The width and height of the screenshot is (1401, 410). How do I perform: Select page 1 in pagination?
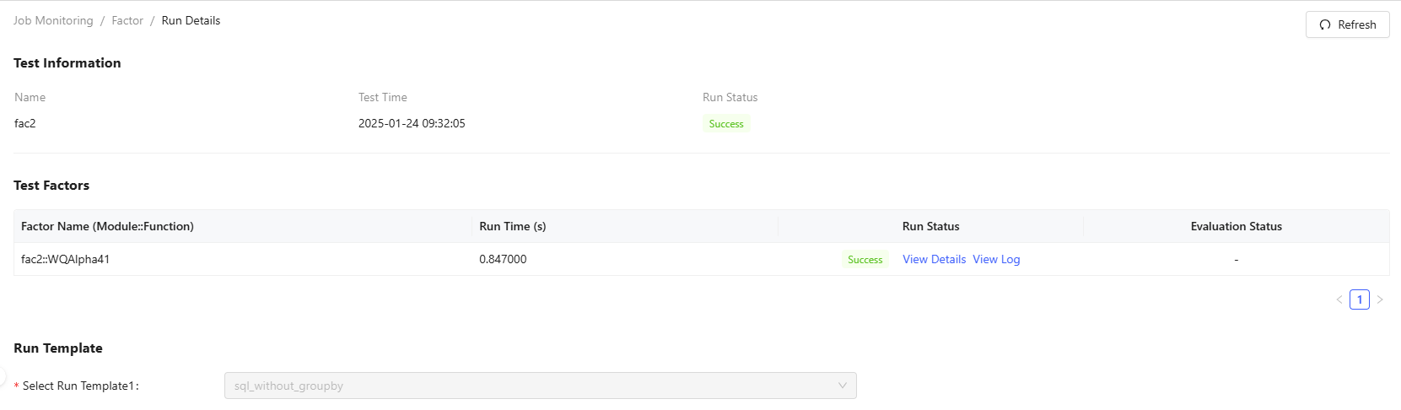point(1359,299)
